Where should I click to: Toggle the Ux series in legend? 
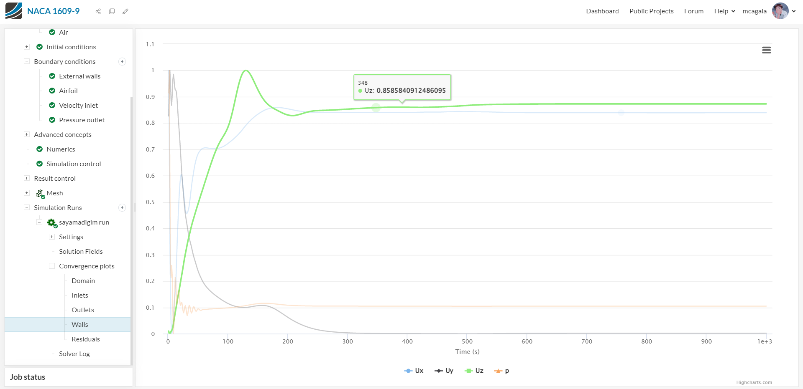tap(414, 371)
